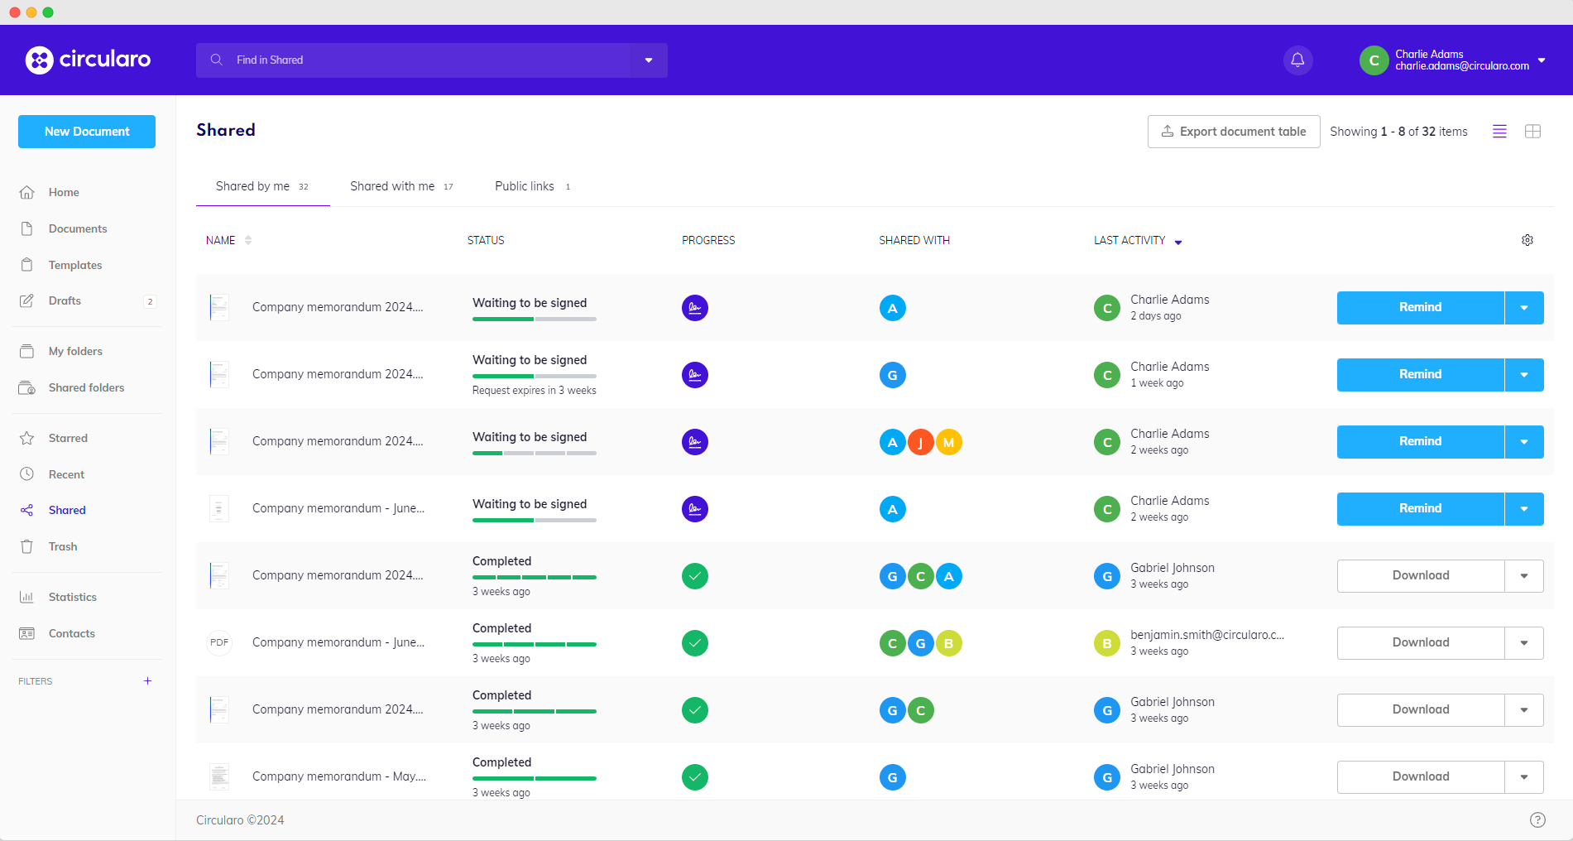Expand the first Remind button dropdown arrow

pos(1523,308)
